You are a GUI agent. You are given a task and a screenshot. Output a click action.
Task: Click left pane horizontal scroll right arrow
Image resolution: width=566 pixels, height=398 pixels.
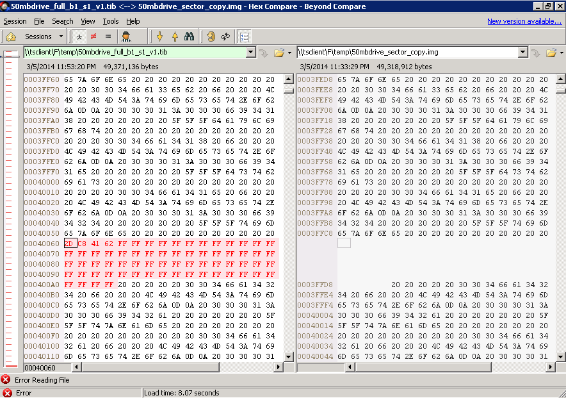pos(279,367)
